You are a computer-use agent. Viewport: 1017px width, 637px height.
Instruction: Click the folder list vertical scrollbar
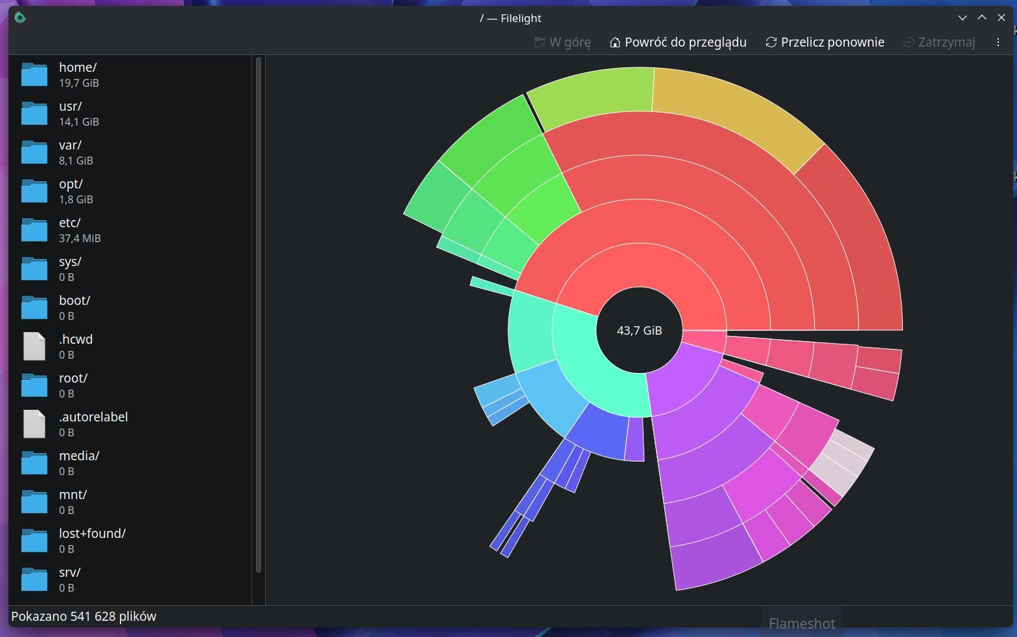259,314
